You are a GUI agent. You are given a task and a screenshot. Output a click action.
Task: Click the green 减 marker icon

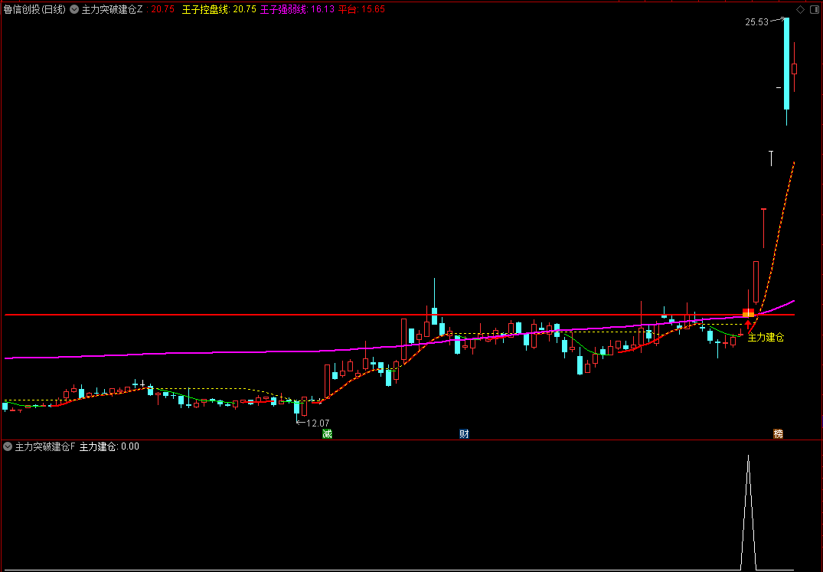pyautogui.click(x=327, y=434)
